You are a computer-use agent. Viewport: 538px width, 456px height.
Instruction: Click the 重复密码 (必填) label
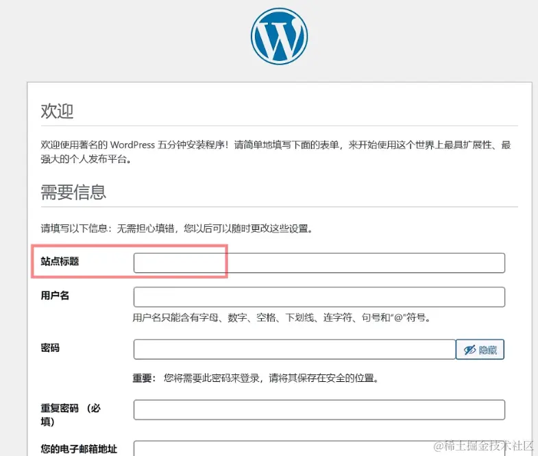point(71,414)
